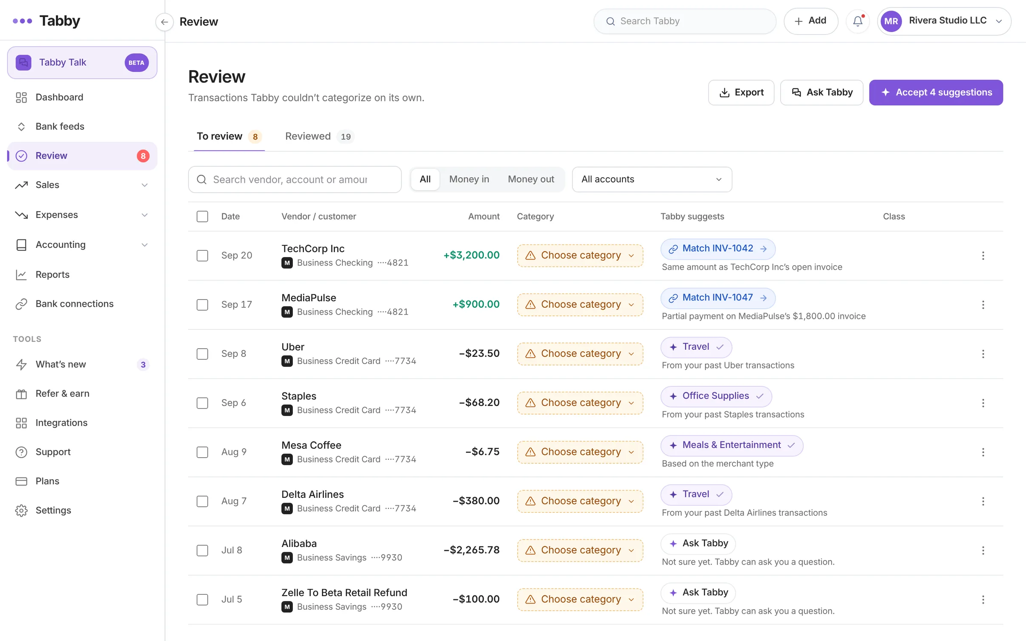Open Bank connections page
Image resolution: width=1026 pixels, height=641 pixels.
click(x=82, y=304)
